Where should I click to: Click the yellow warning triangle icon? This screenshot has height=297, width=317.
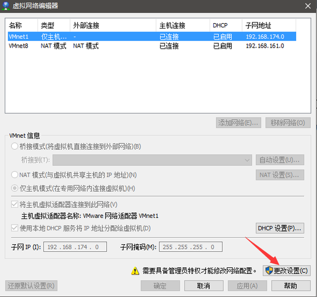click(x=135, y=271)
